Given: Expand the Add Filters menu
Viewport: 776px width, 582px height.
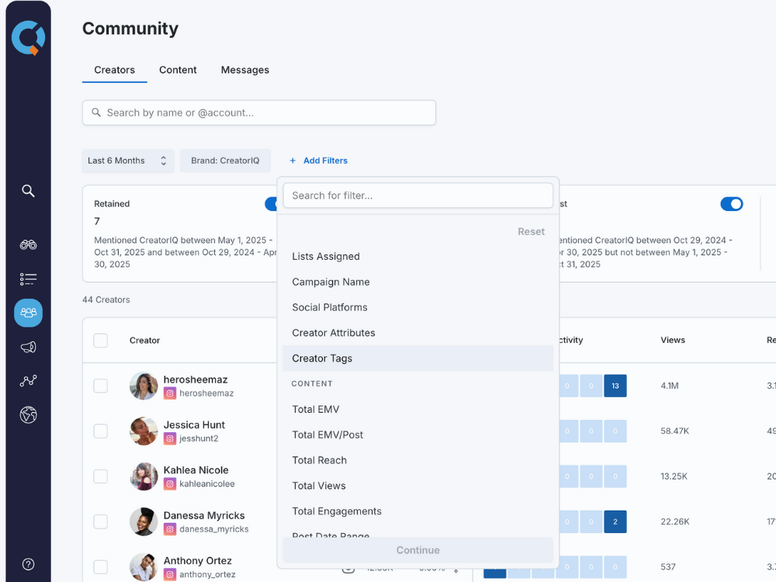Looking at the screenshot, I should pos(318,161).
